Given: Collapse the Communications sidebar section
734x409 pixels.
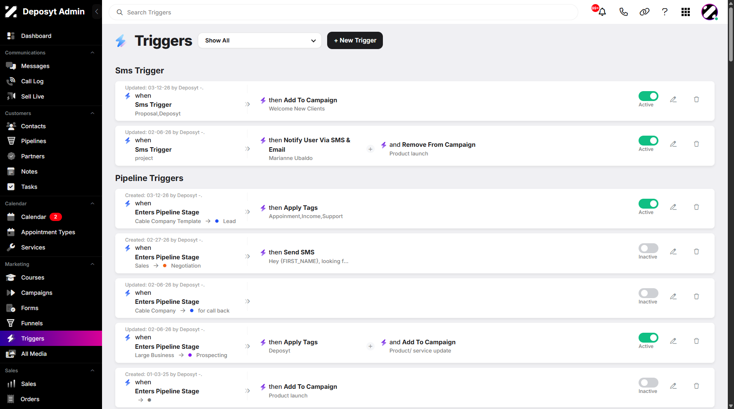Looking at the screenshot, I should click(x=93, y=53).
